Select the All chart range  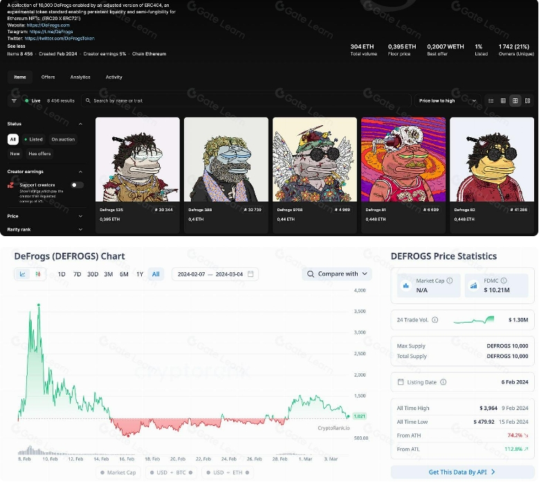click(x=156, y=274)
